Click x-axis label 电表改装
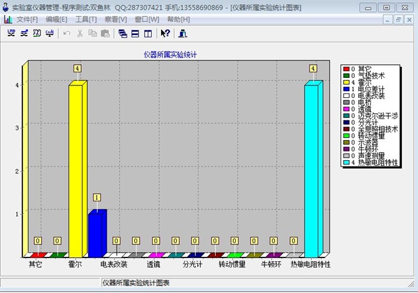The image size is (418, 293). point(114,264)
